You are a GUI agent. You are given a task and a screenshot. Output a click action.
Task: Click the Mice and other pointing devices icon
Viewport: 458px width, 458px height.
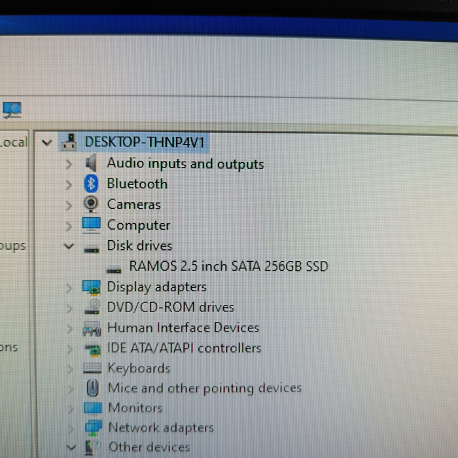click(92, 388)
